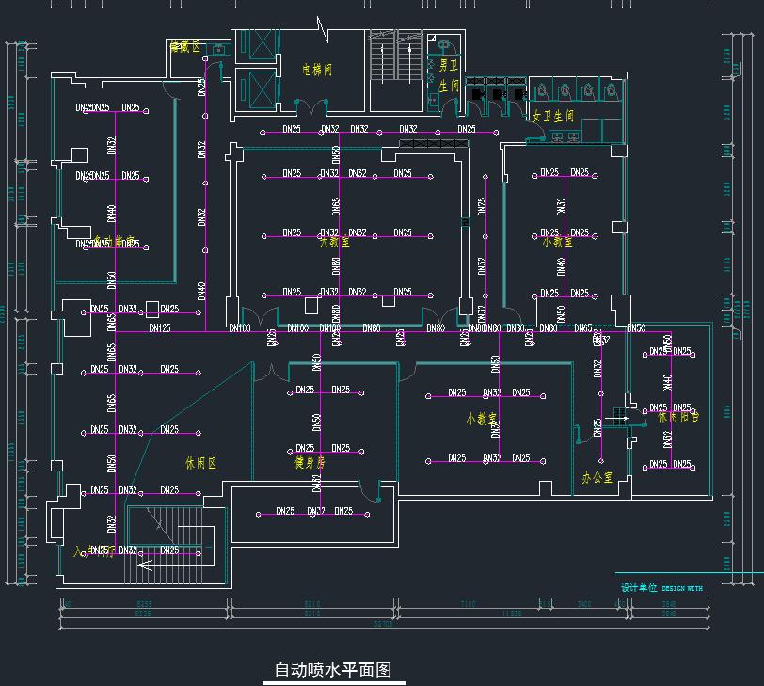Click the staircase direction arrow near entrance
The height and width of the screenshot is (686, 764).
145,566
